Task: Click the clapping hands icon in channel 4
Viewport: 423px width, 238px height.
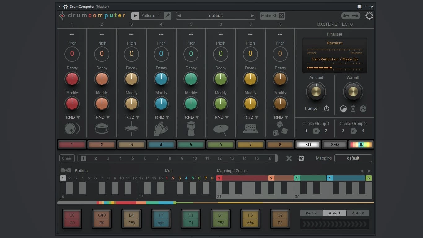Action: 161,129
